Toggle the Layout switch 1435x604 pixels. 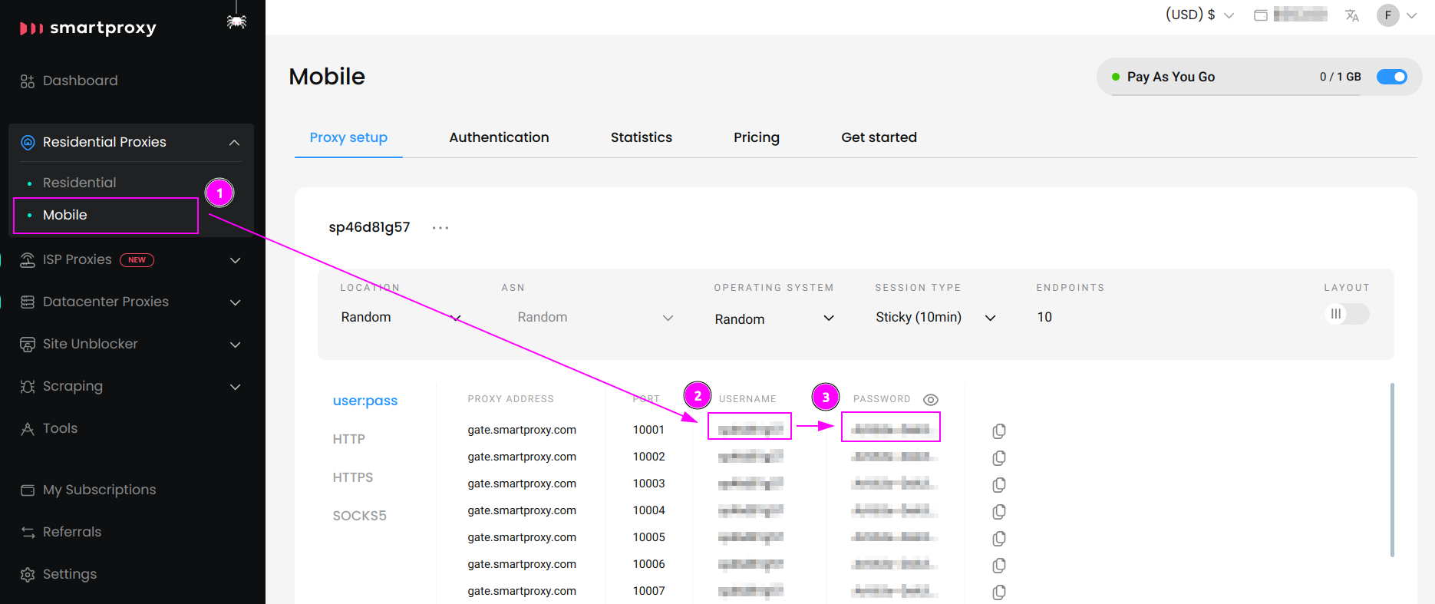click(1347, 314)
